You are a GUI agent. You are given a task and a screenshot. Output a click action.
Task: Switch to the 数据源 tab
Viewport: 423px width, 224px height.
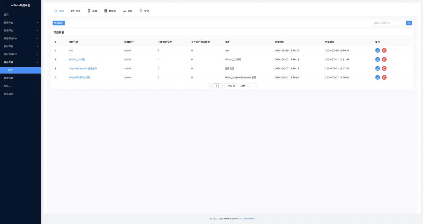point(110,11)
